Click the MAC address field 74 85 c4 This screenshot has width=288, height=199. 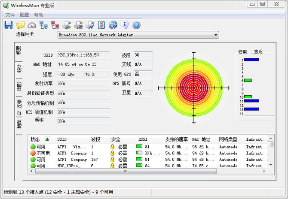click(x=83, y=64)
